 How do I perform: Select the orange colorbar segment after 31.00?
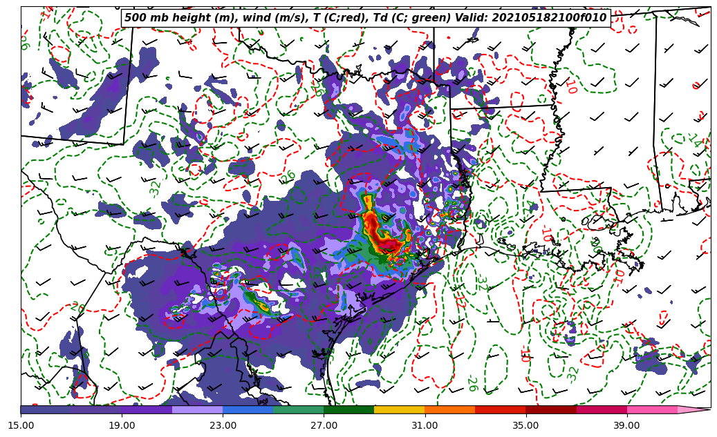click(450, 409)
